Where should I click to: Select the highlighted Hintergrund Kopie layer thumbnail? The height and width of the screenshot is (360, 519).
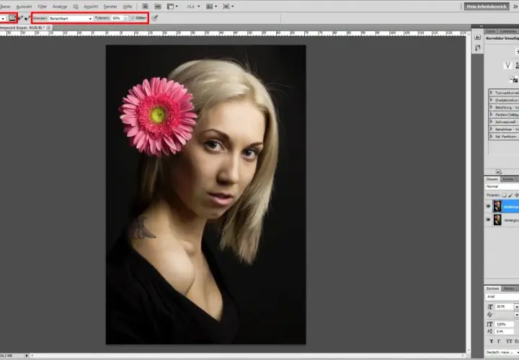click(x=497, y=207)
